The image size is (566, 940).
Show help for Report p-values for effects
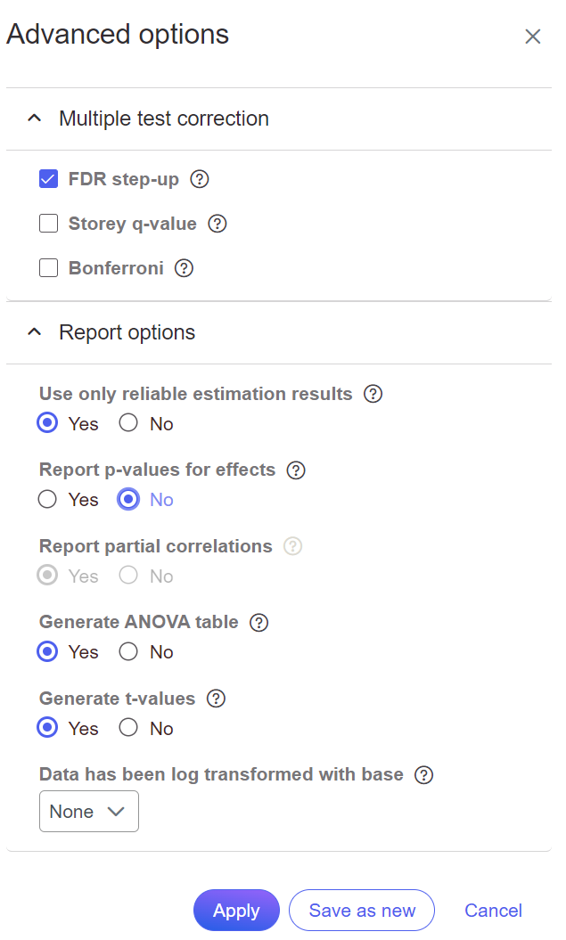pyautogui.click(x=297, y=470)
